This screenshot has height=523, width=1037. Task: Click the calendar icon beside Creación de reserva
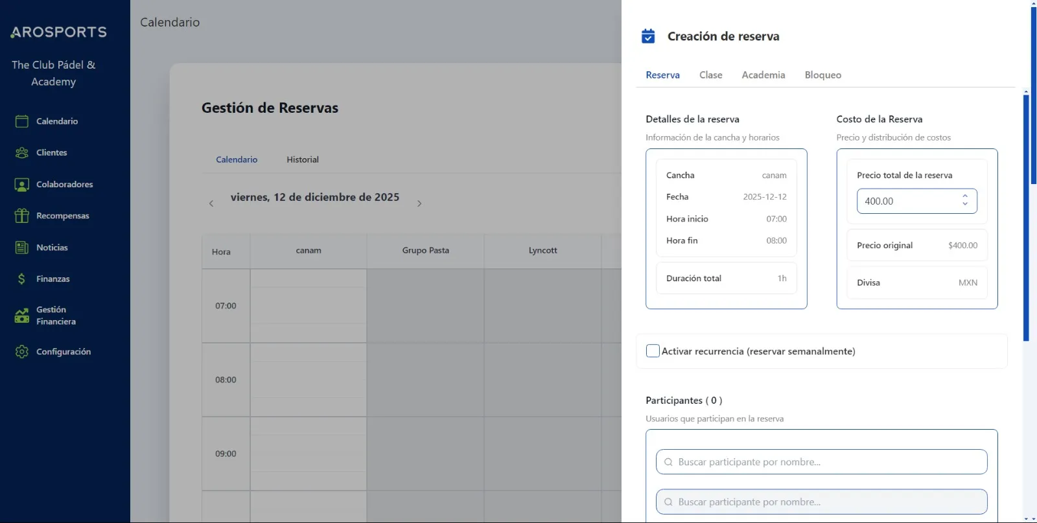tap(648, 36)
